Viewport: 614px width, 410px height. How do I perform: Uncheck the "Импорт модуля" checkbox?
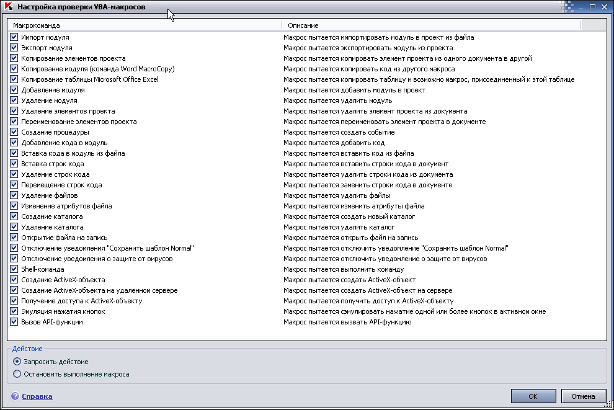coord(14,38)
